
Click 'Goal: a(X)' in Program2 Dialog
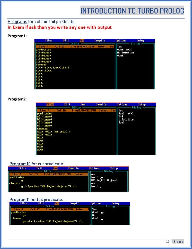click(126, 113)
